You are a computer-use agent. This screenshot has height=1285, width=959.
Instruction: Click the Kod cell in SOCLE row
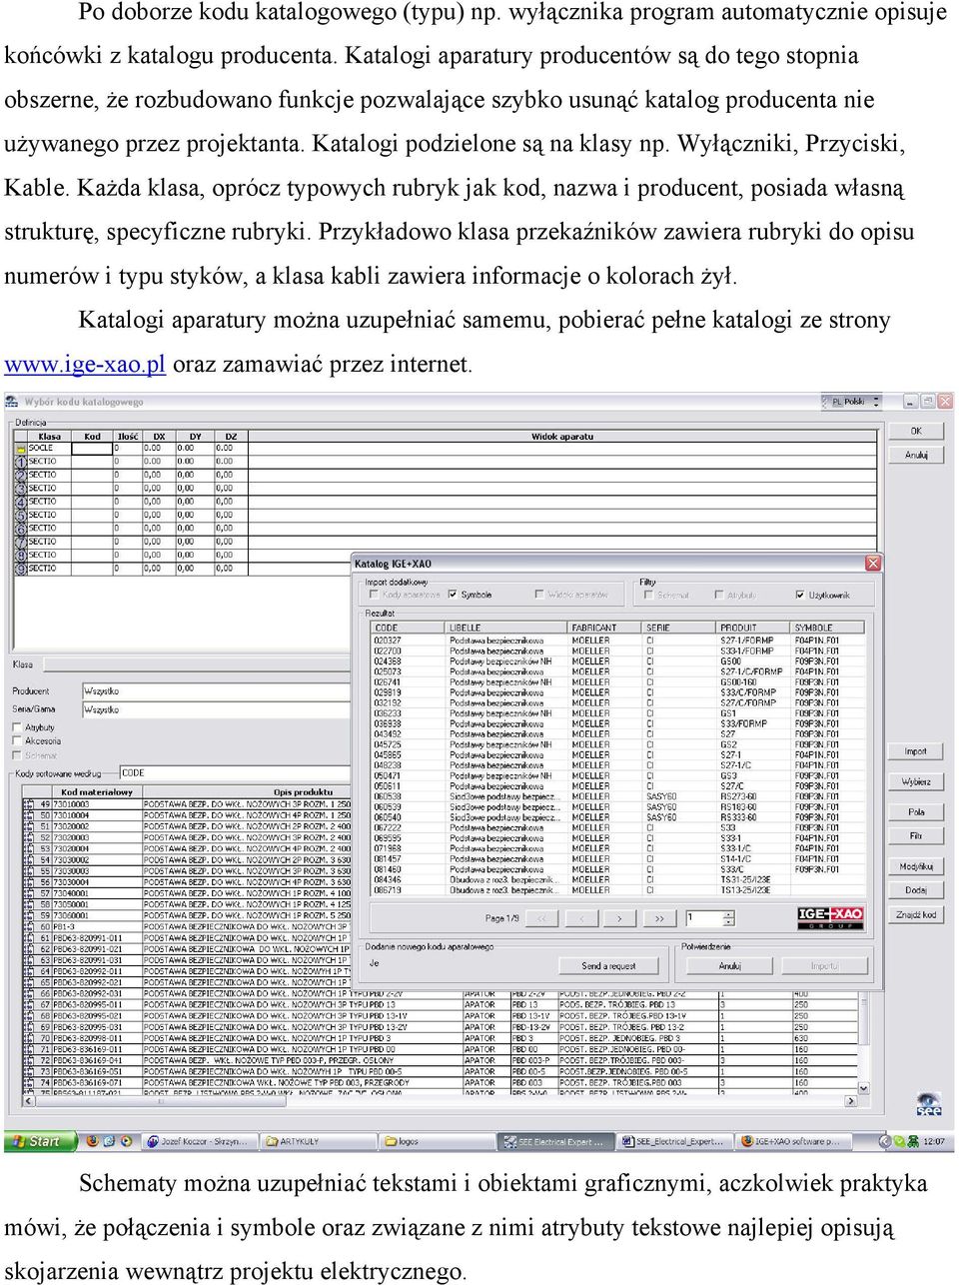click(x=92, y=449)
